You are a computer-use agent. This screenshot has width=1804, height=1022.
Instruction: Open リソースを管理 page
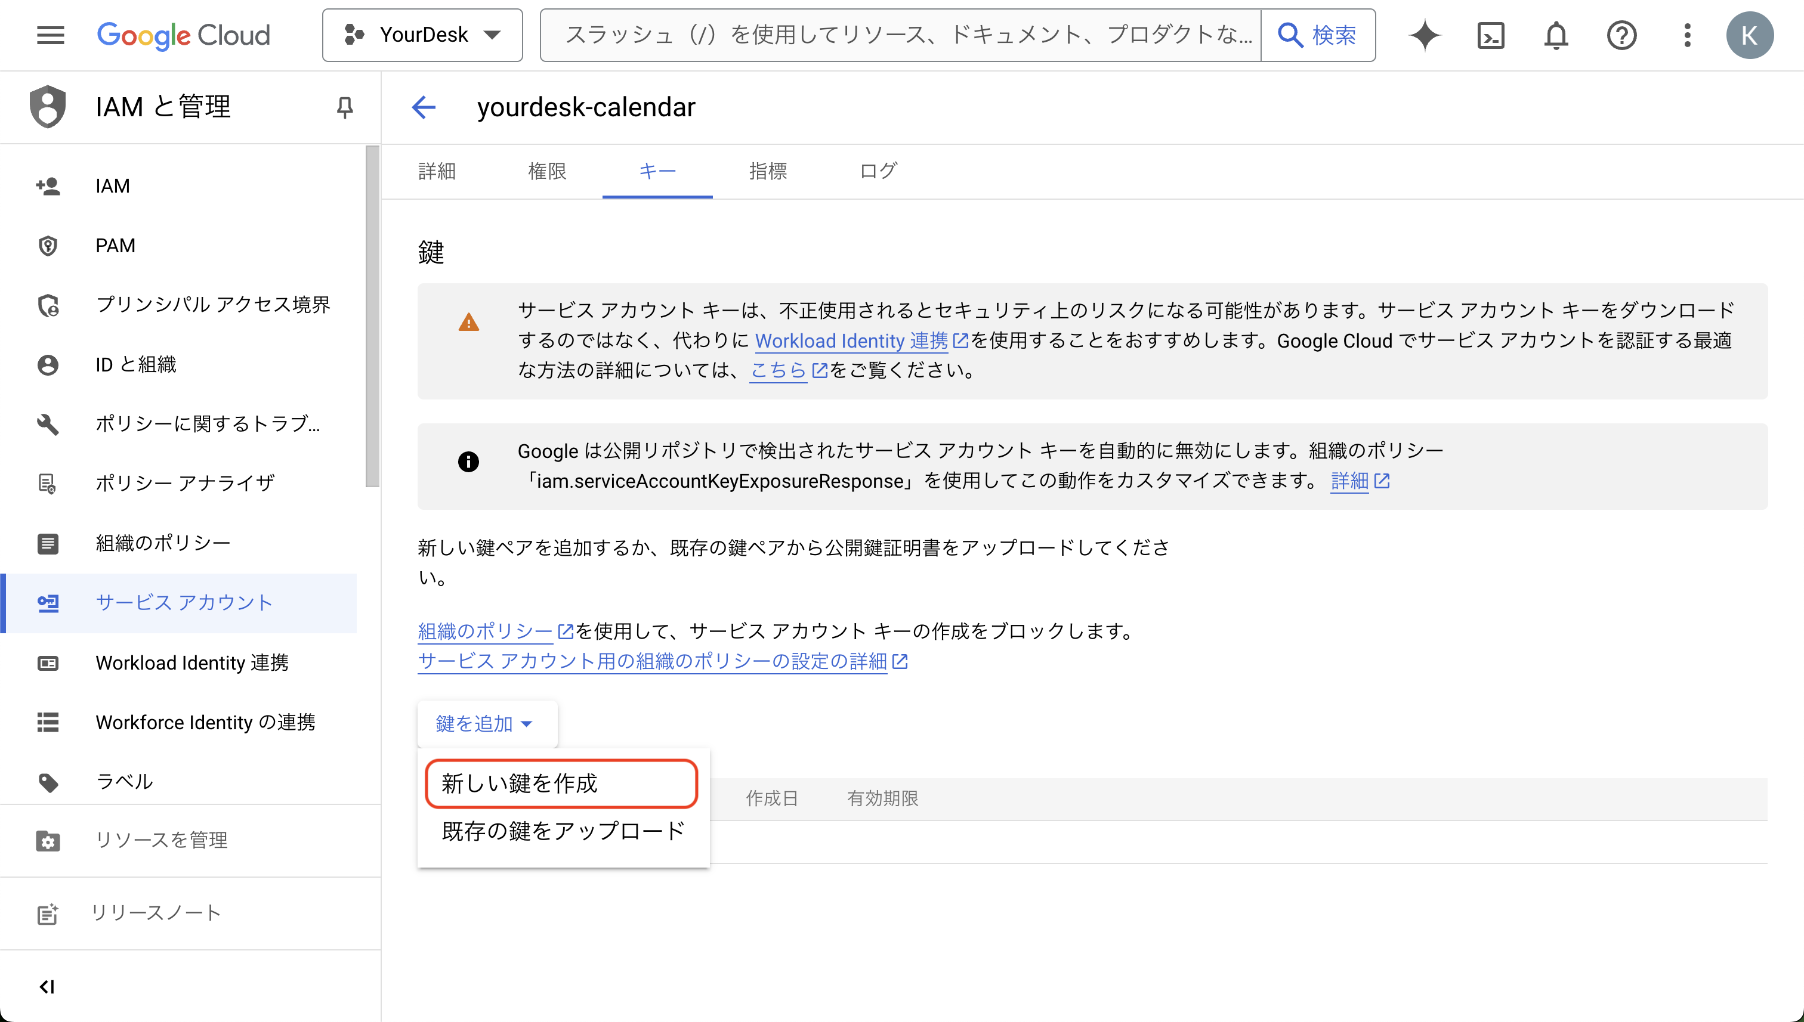190,840
